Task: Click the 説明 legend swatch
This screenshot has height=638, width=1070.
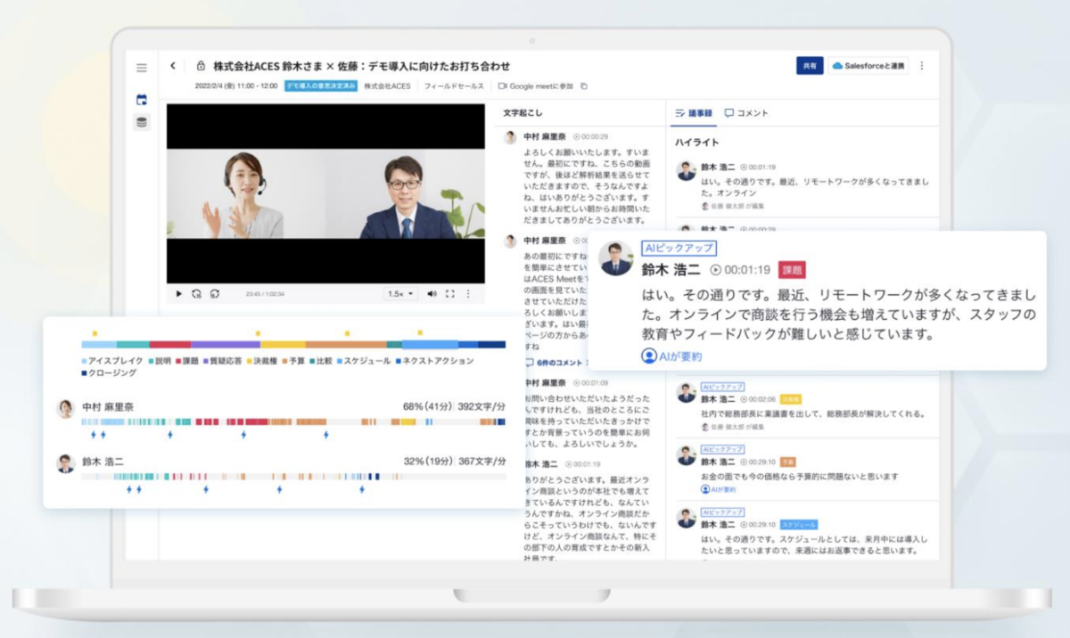Action: 151,361
